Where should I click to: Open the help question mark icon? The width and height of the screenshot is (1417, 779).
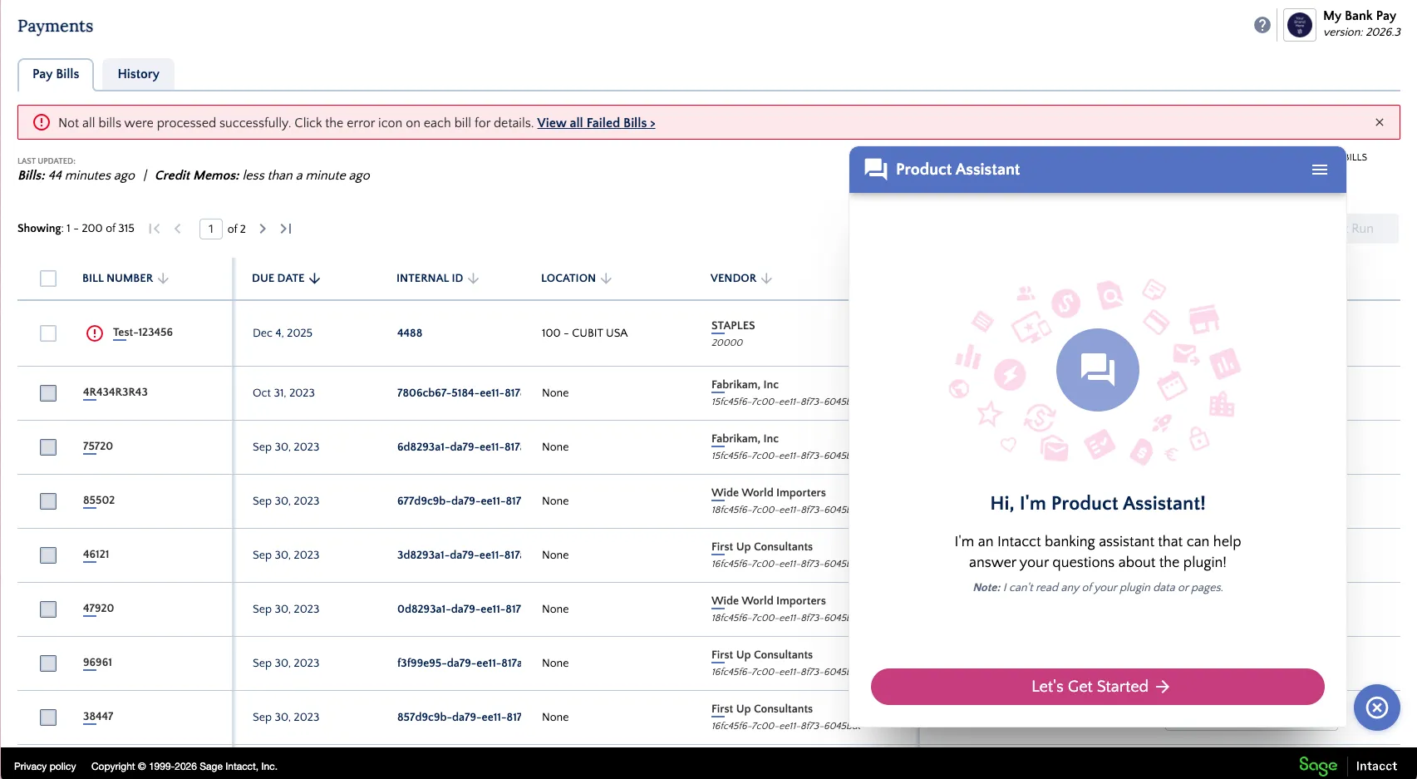[1262, 25]
